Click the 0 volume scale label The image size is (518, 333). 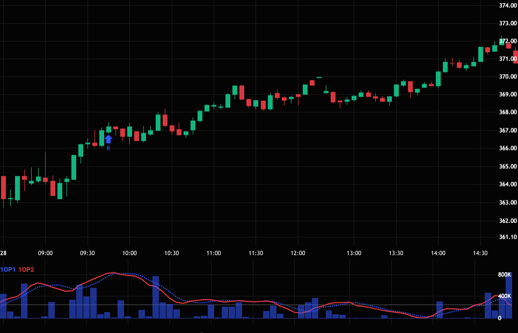coord(500,318)
